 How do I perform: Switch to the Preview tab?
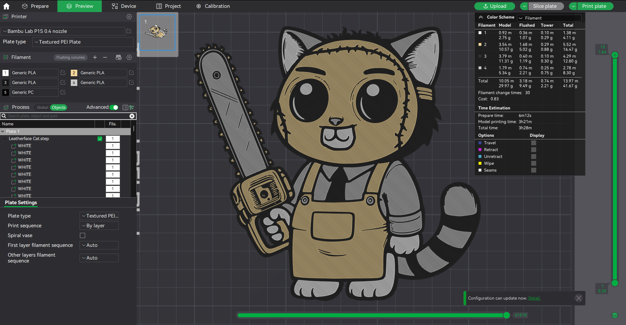point(80,6)
